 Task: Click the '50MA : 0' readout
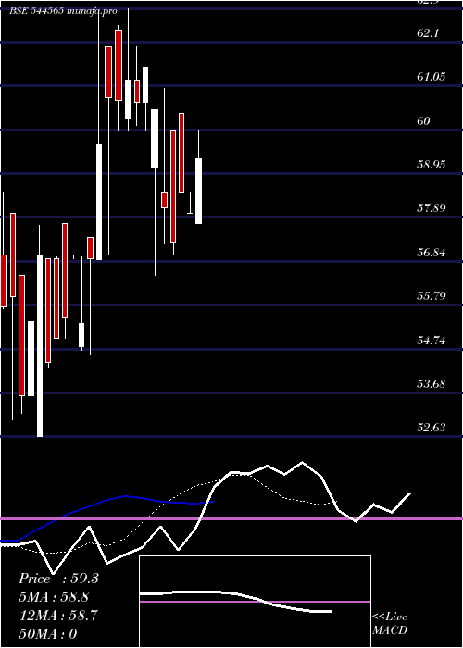48,634
